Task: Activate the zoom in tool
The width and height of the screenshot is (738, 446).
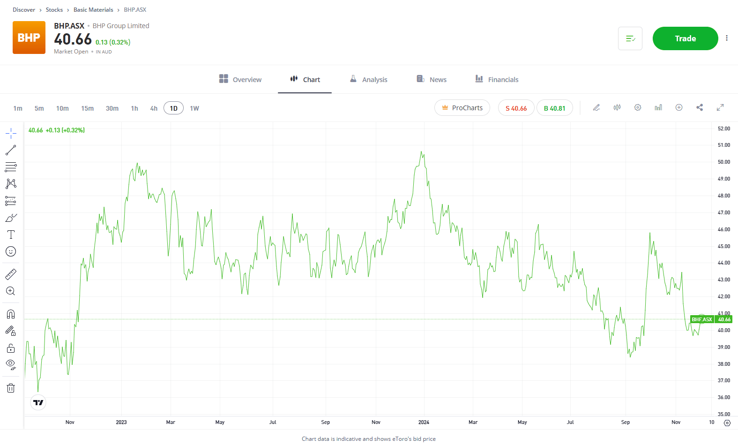Action: coord(11,291)
